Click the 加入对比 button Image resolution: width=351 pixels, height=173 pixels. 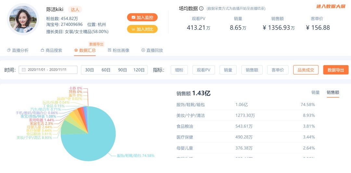point(142,29)
